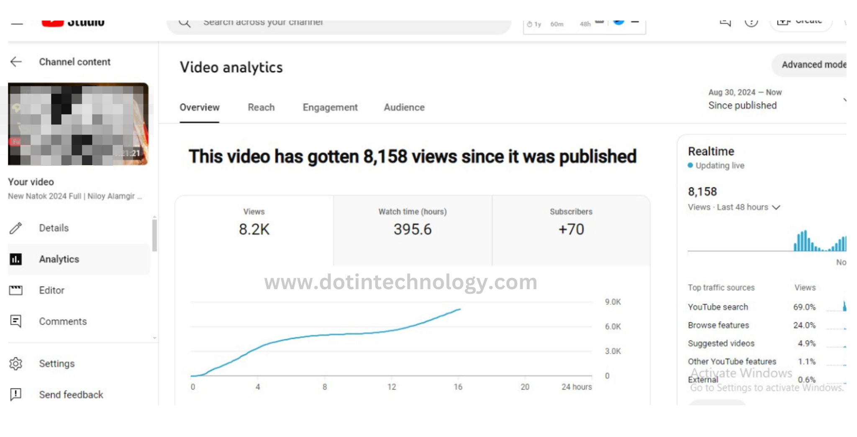The width and height of the screenshot is (857, 437).
Task: Go back to Channel content
Action: pyautogui.click(x=74, y=62)
